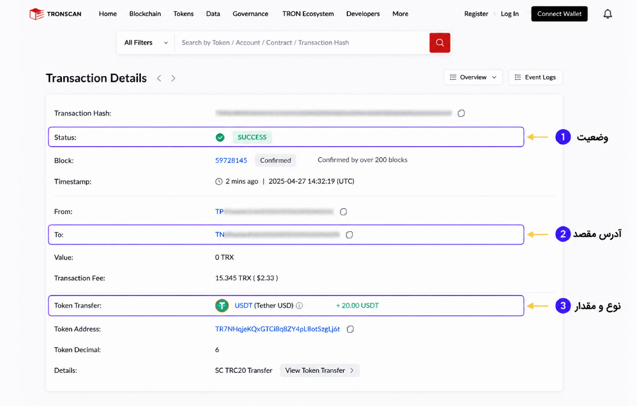Click the USDT token link
This screenshot has height=406, width=637.
tap(244, 306)
